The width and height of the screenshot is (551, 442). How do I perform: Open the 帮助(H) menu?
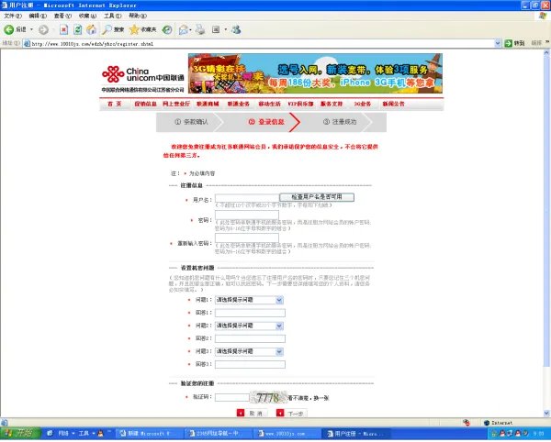point(138,16)
